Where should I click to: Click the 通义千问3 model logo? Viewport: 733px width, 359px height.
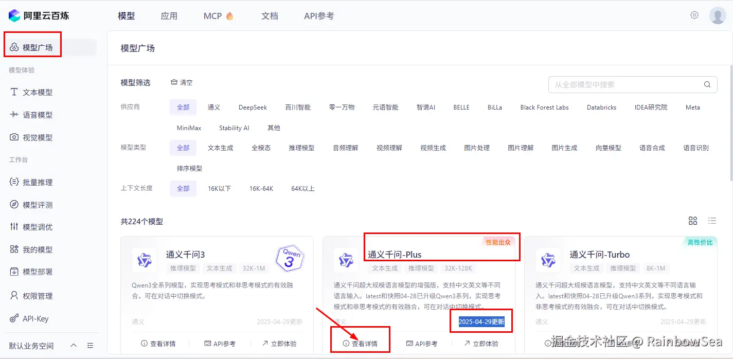tap(145, 260)
